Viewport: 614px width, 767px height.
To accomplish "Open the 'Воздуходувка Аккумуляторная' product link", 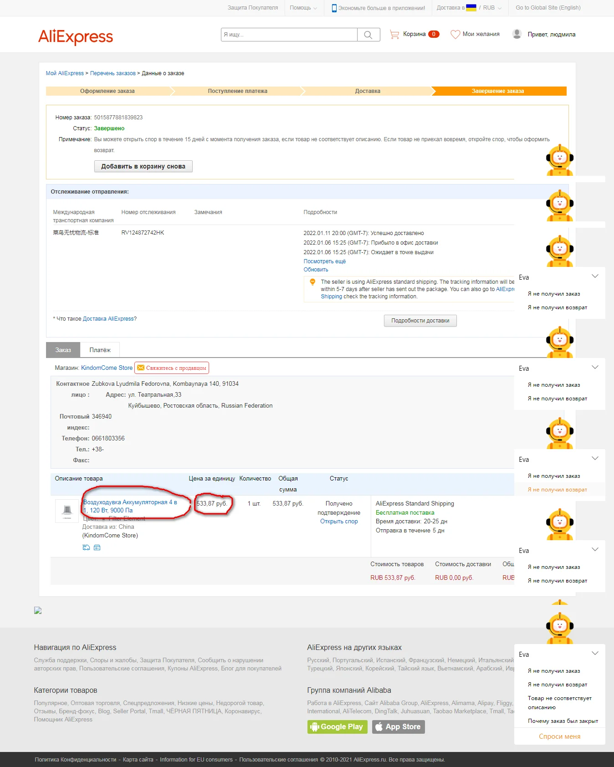I will coord(130,506).
